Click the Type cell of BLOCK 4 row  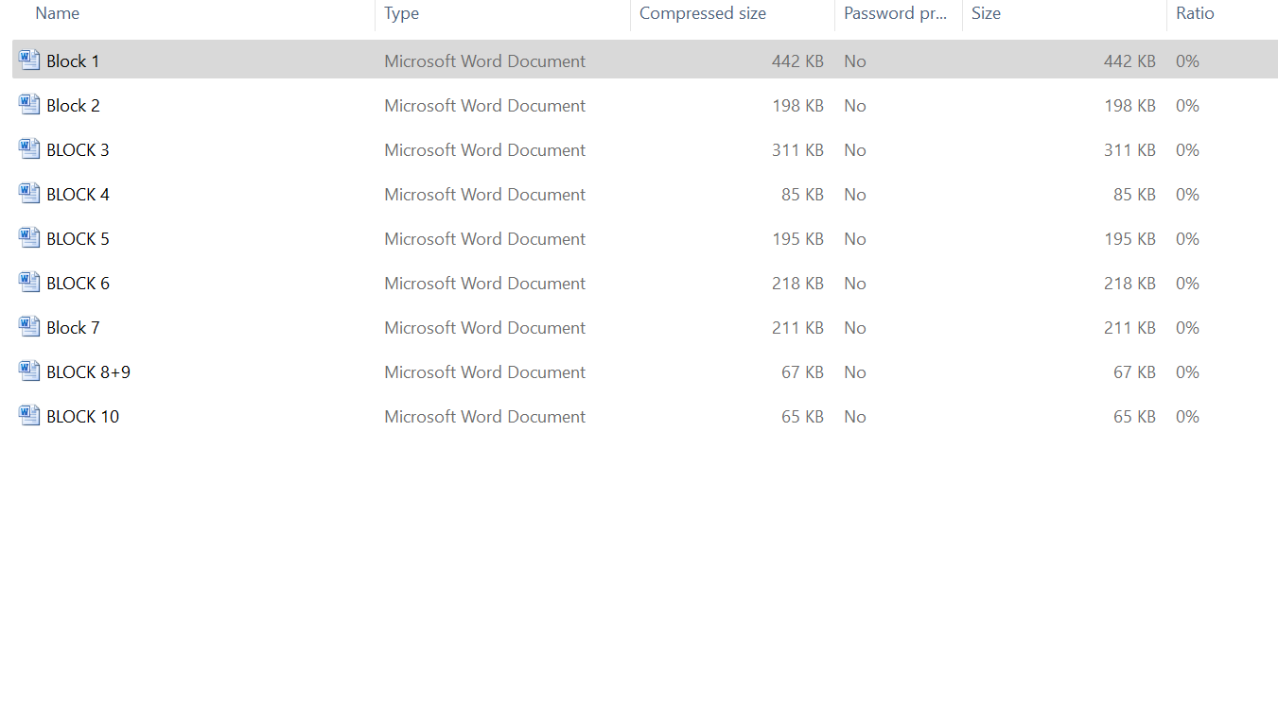coord(484,195)
